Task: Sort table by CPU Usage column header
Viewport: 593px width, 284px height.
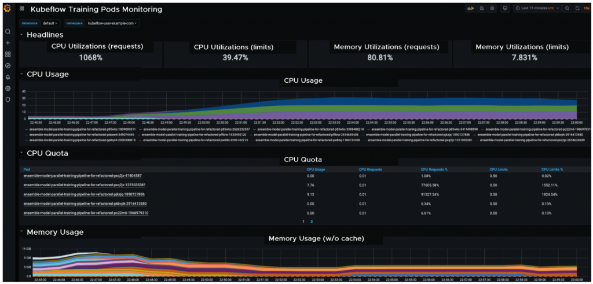Action: click(x=316, y=169)
